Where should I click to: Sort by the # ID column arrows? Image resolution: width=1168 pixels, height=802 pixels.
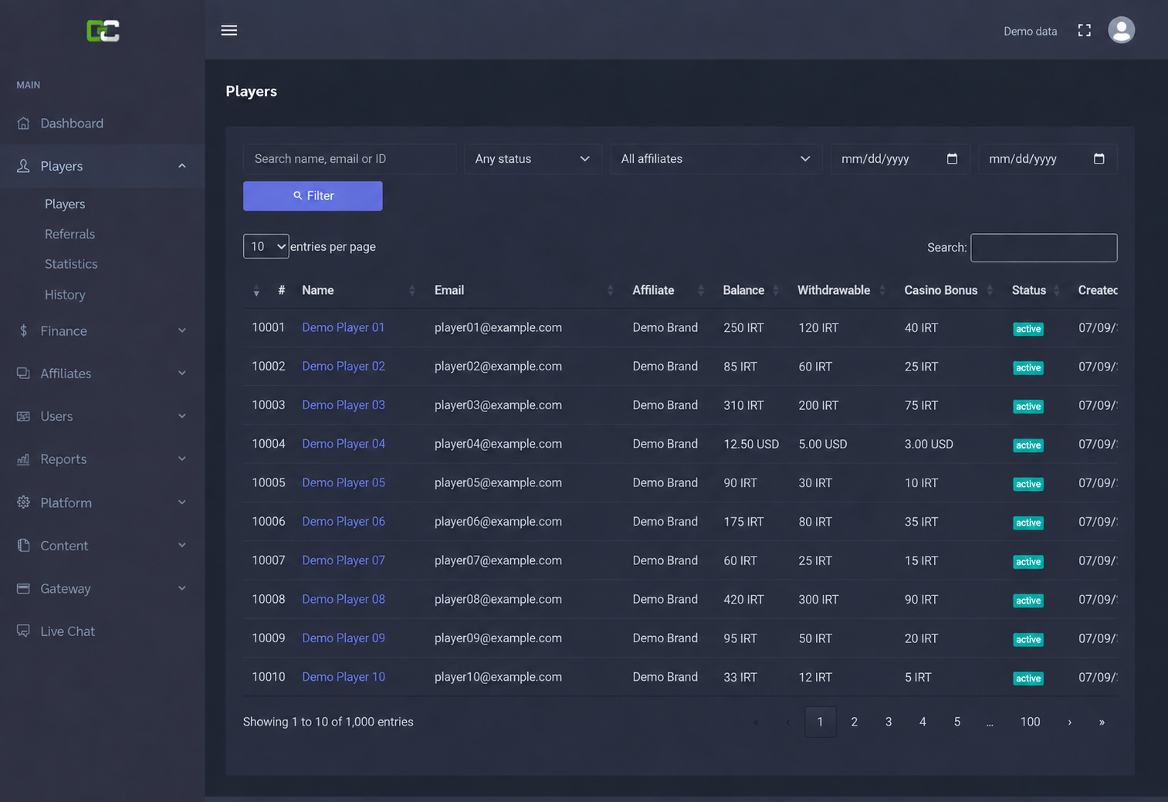click(256, 291)
